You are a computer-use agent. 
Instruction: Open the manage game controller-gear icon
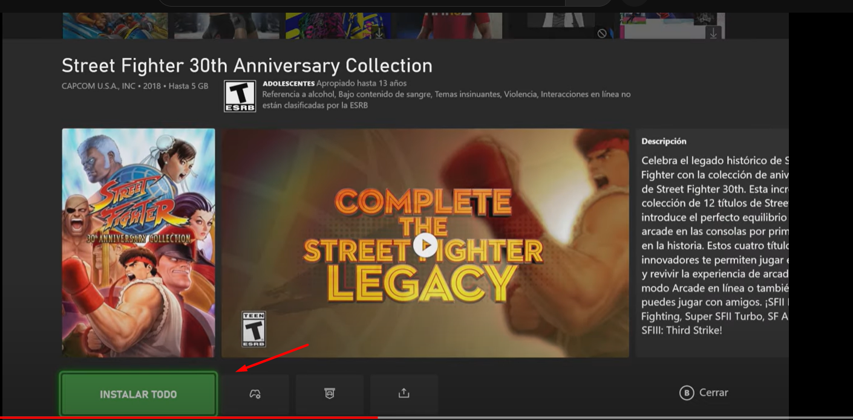(255, 394)
